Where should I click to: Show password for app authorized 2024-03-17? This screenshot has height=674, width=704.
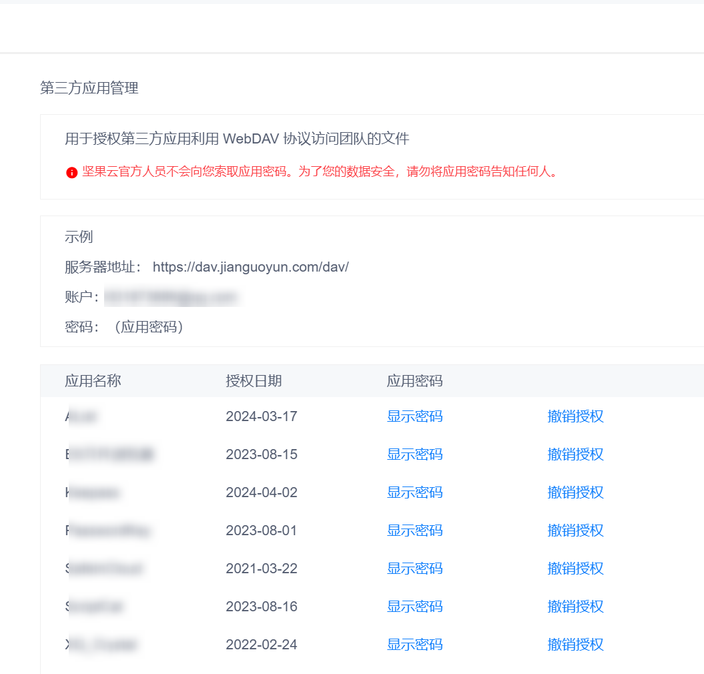coord(414,416)
